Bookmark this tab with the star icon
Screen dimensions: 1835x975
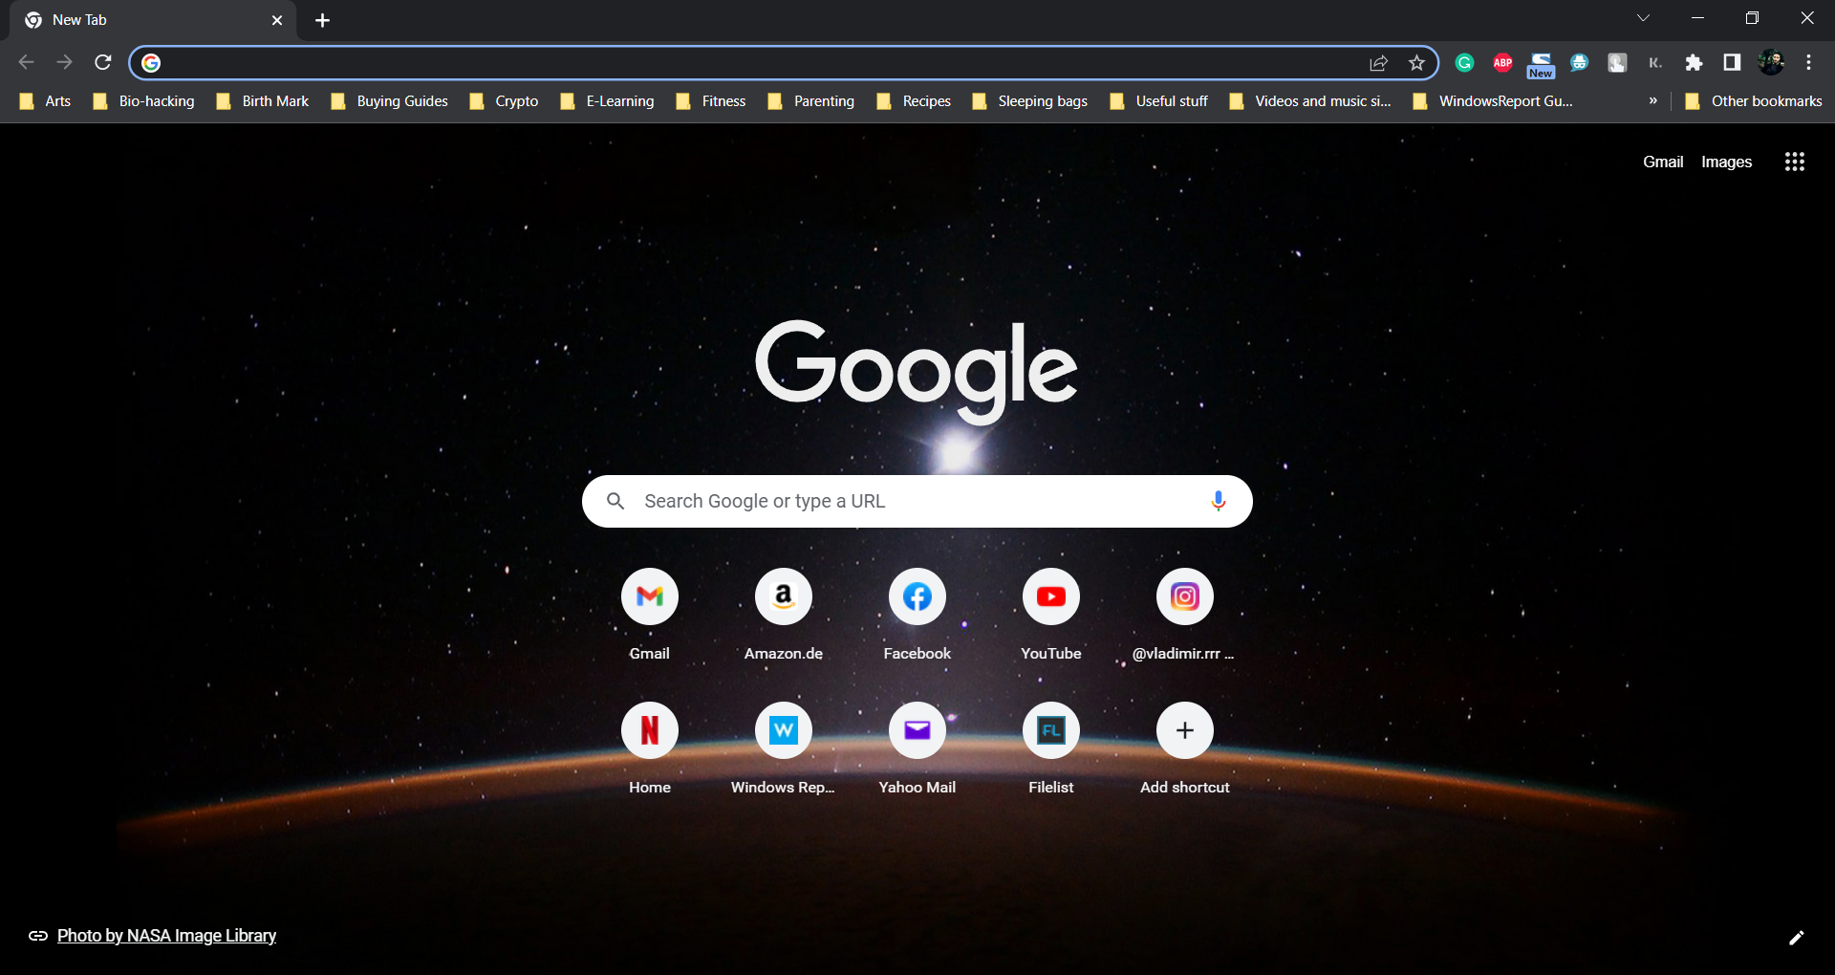(x=1416, y=63)
